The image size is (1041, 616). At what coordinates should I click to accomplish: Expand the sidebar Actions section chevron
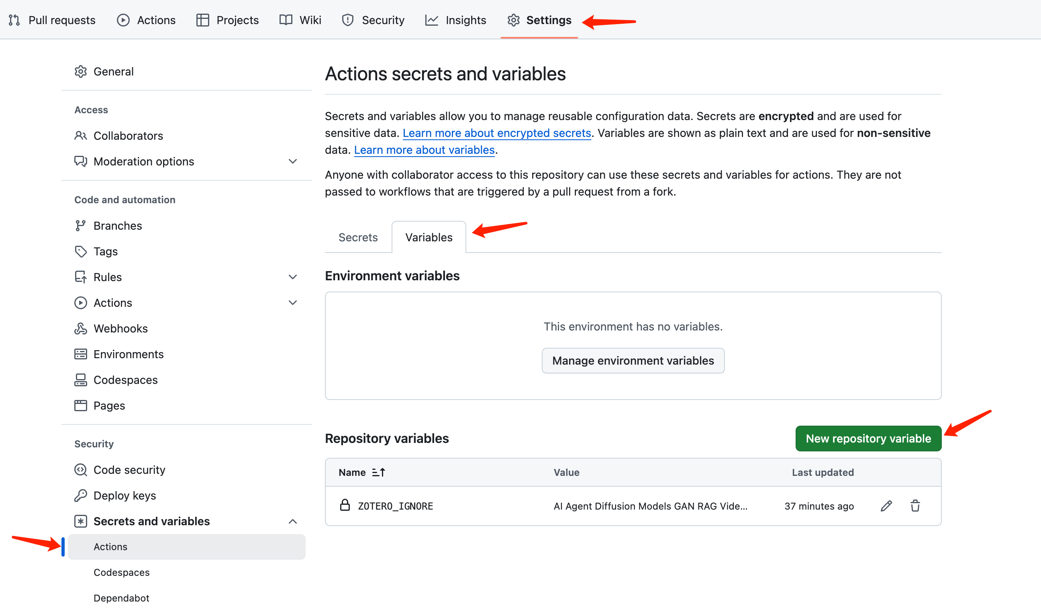[293, 303]
